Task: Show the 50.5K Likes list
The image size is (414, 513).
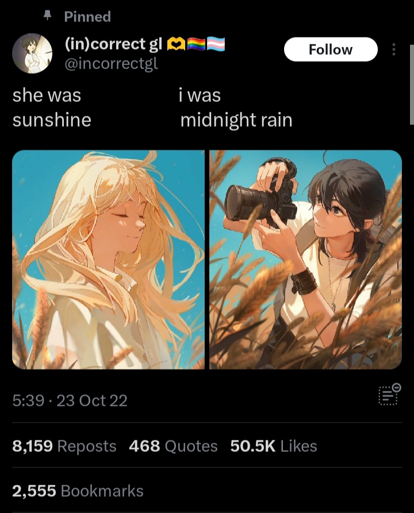Action: (x=274, y=446)
